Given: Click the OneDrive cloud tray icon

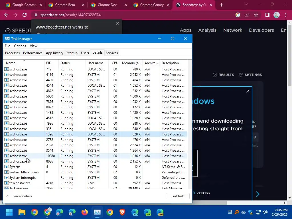Looking at the screenshot, I should (x=244, y=212).
